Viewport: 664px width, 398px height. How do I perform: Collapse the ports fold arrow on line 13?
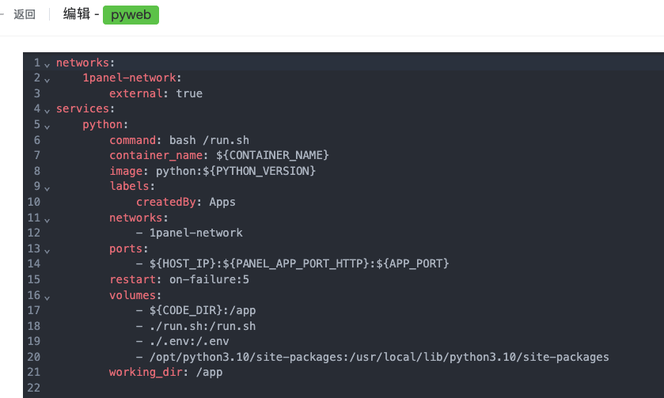coord(47,251)
